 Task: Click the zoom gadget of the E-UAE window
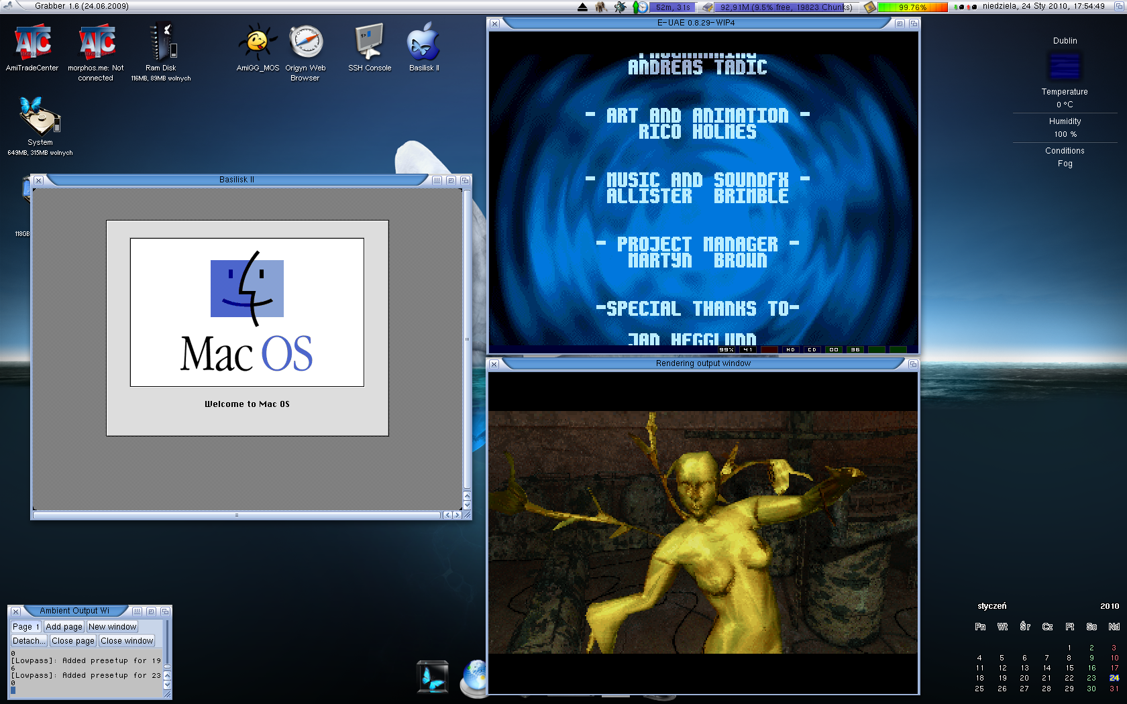click(x=900, y=23)
